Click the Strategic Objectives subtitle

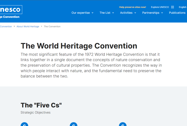coord(35,113)
